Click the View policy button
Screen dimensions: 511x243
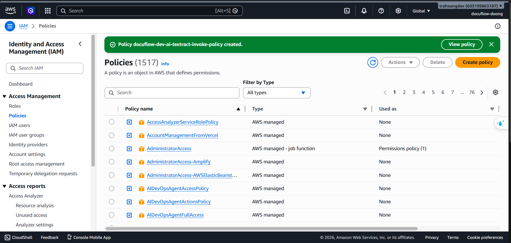tap(462, 44)
